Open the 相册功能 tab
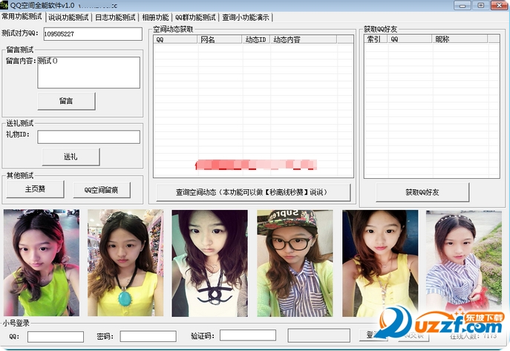Image resolution: width=510 pixels, height=351 pixels. coord(155,17)
